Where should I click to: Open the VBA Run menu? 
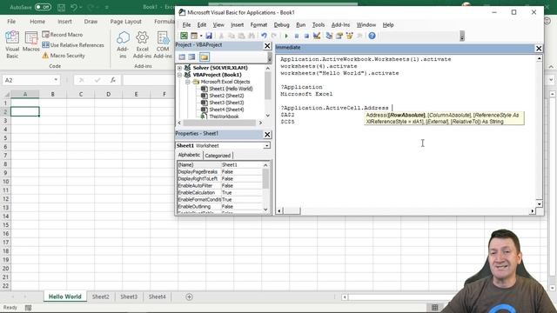tap(300, 25)
